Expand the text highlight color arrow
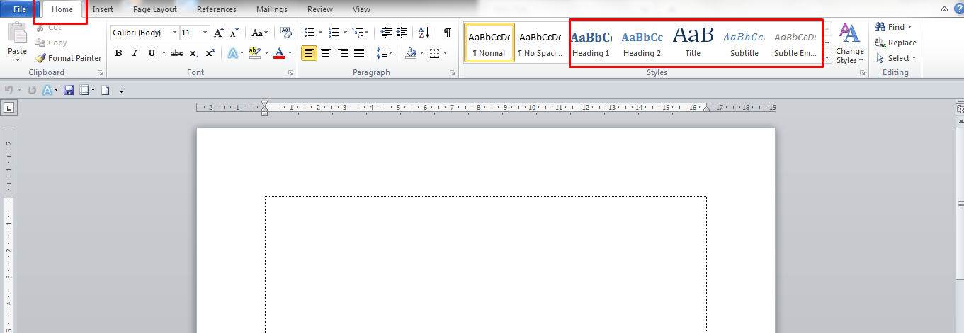The width and height of the screenshot is (964, 333). (266, 53)
